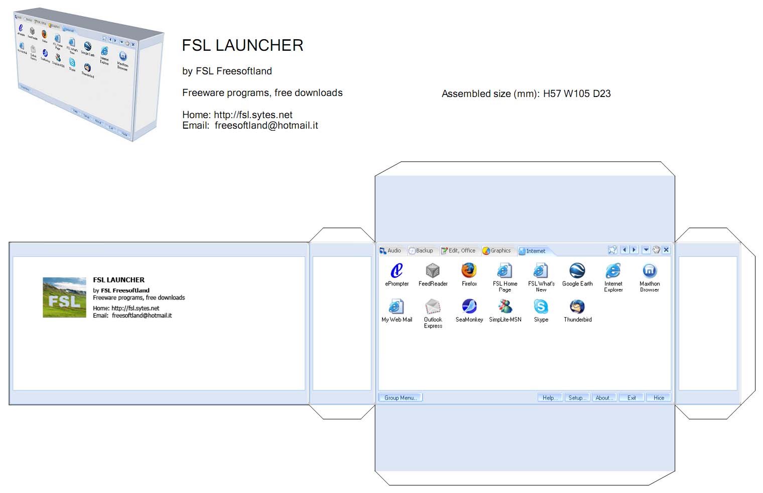763x493 pixels.
Task: Open the Group Menu button
Action: point(400,398)
